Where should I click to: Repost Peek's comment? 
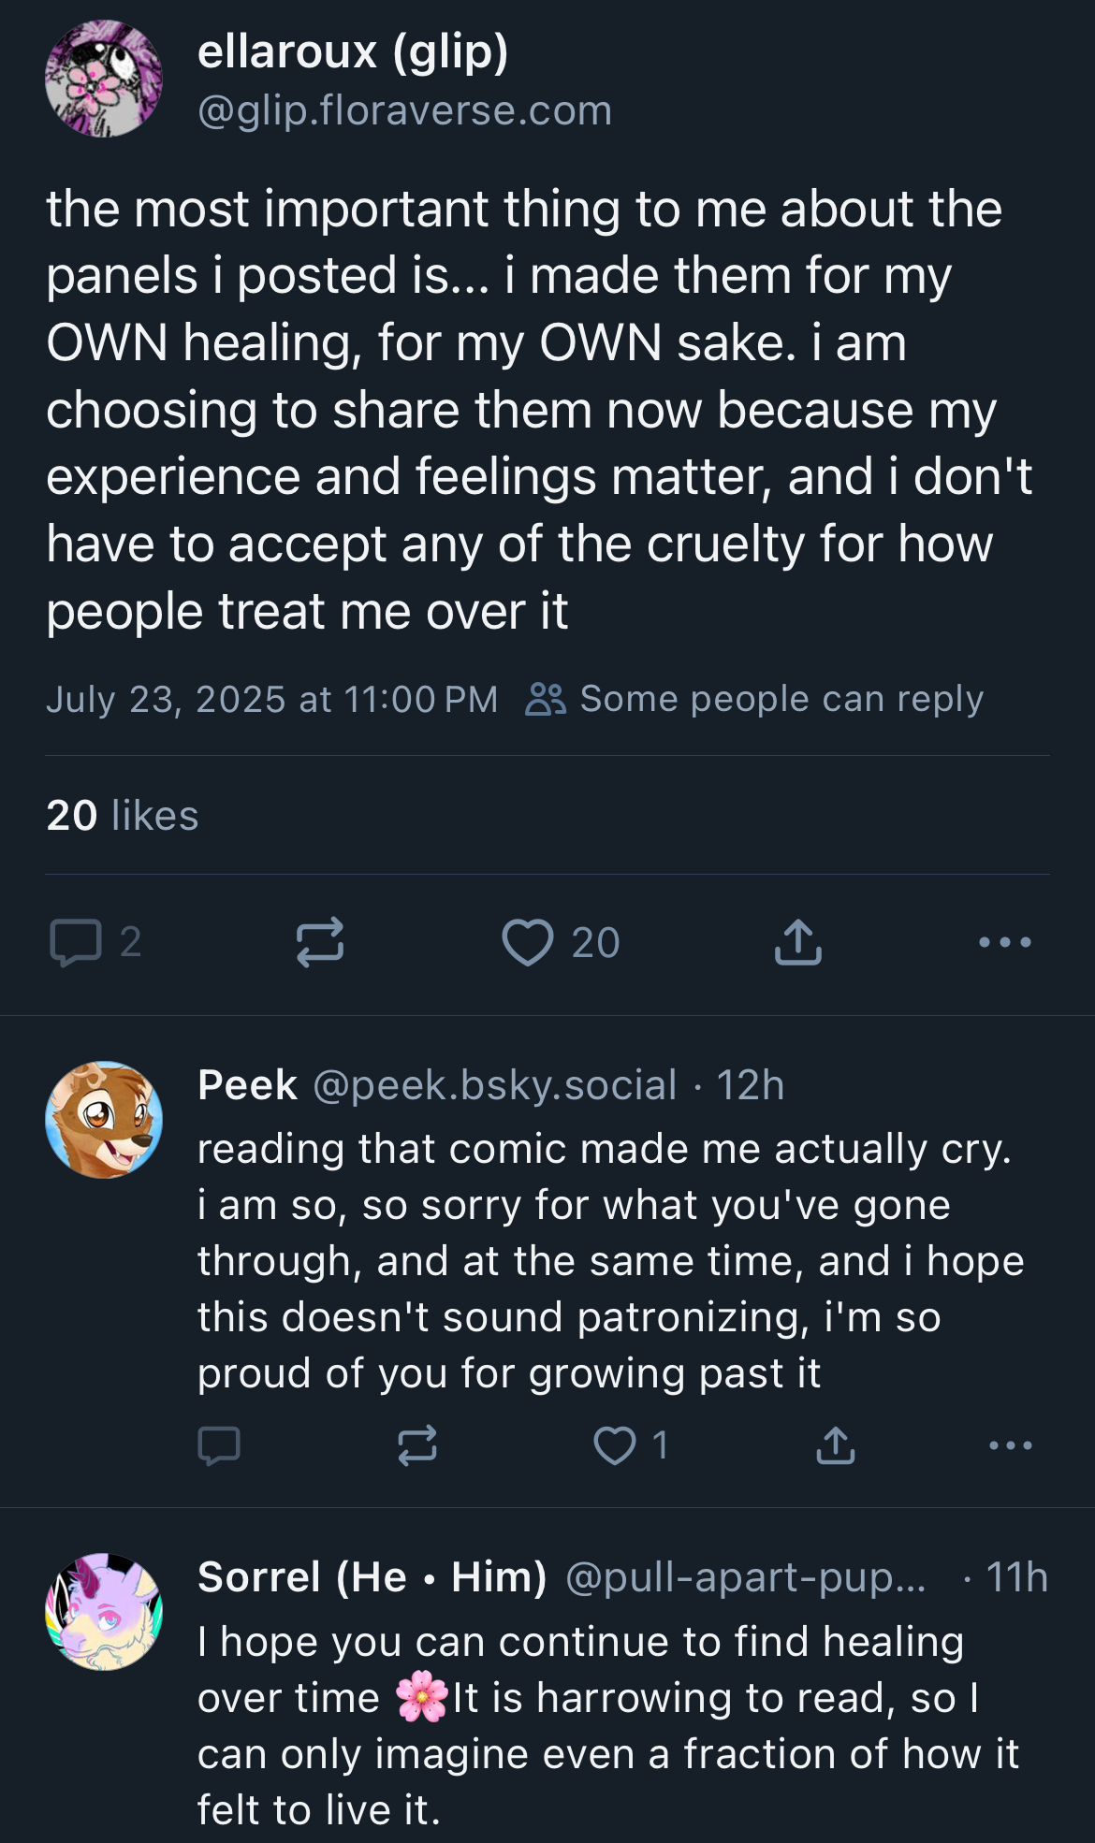click(x=417, y=1445)
